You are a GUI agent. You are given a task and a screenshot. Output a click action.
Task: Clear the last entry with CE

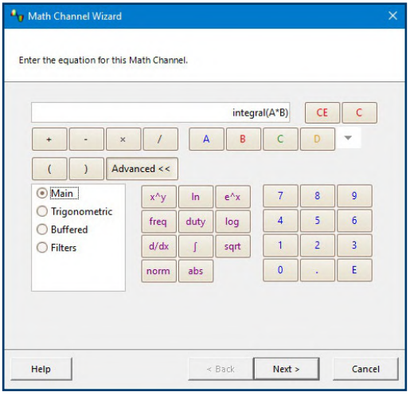click(x=322, y=112)
